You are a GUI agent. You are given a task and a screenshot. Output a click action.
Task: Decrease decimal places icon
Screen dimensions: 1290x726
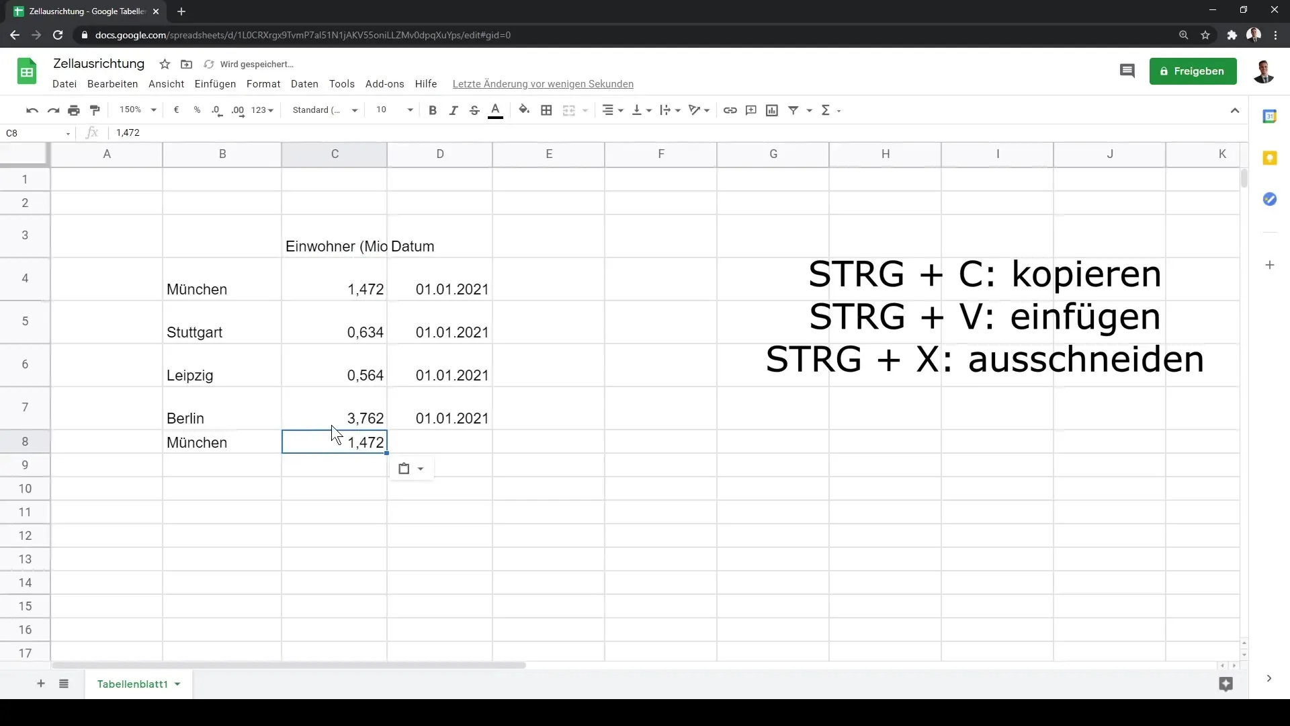coord(217,110)
